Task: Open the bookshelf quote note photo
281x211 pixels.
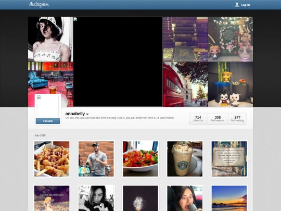Action: coord(229,159)
